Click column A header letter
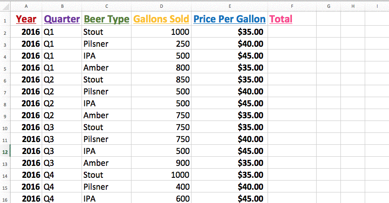 tap(26, 6)
